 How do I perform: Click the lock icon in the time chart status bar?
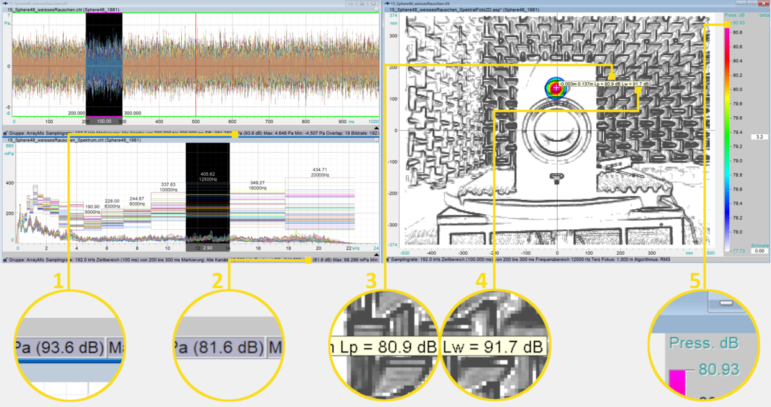4,134
